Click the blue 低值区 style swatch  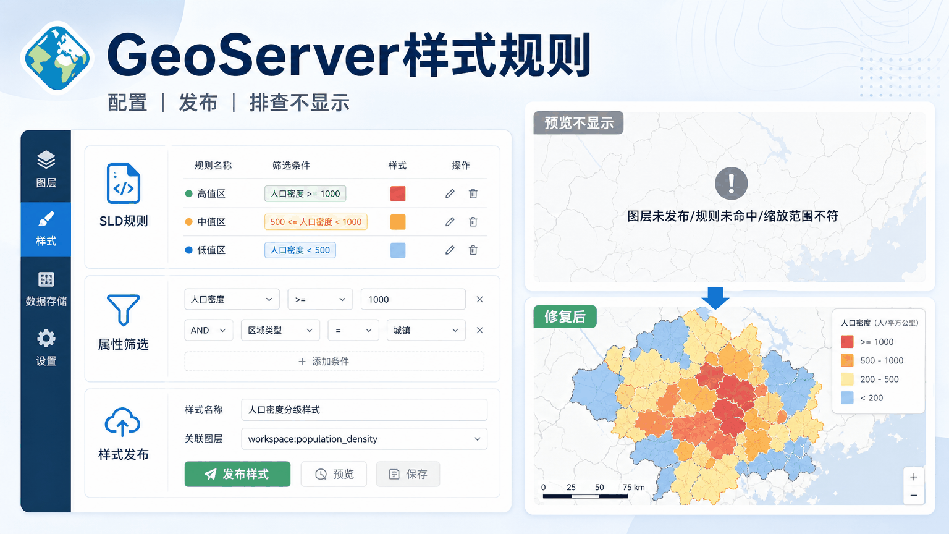[x=398, y=250]
